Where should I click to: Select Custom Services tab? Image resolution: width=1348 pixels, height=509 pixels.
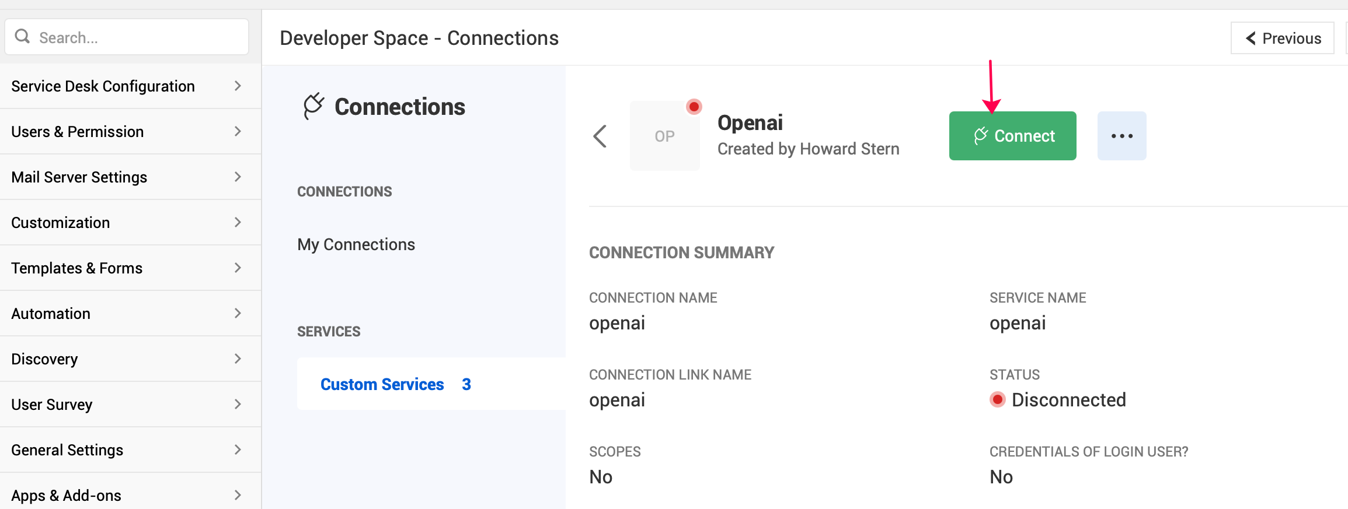pyautogui.click(x=382, y=384)
